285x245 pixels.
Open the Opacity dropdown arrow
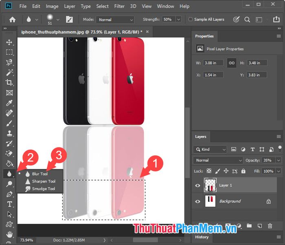point(278,160)
